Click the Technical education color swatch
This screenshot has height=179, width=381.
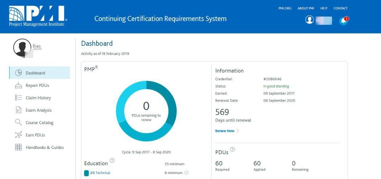click(x=86, y=173)
